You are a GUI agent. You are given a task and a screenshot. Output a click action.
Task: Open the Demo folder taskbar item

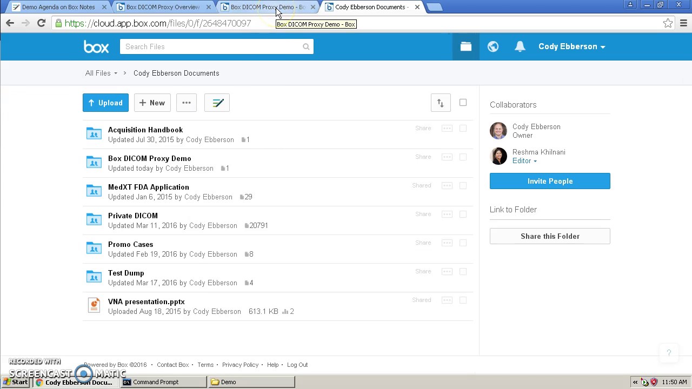tap(252, 382)
